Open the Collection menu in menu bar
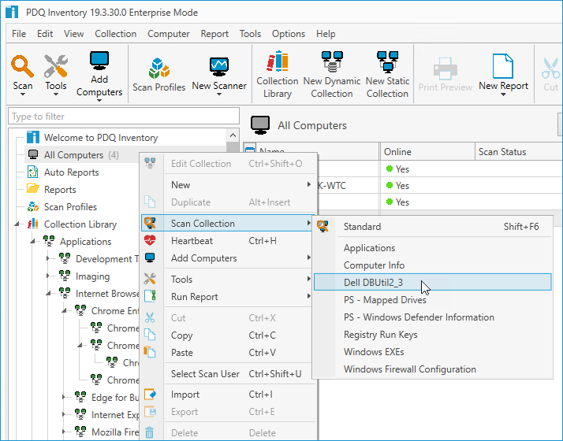563x441 pixels. tap(115, 34)
